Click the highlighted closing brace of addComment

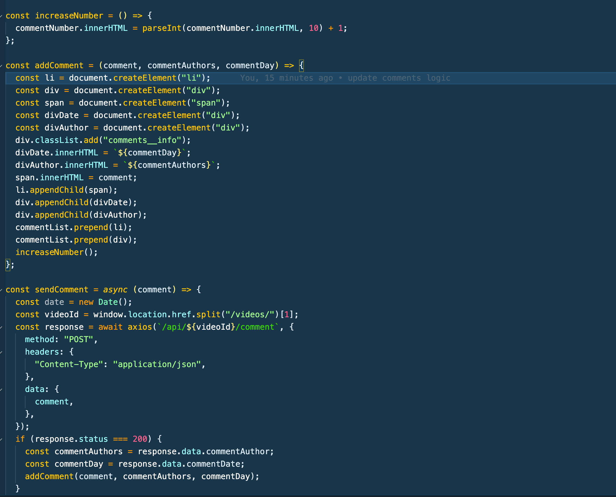coord(8,264)
